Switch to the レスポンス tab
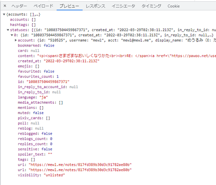This screenshot has width=216, height=185. pyautogui.click(x=95, y=6)
